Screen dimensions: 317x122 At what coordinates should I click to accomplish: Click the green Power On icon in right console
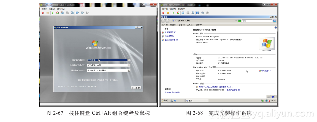click(x=173, y=13)
